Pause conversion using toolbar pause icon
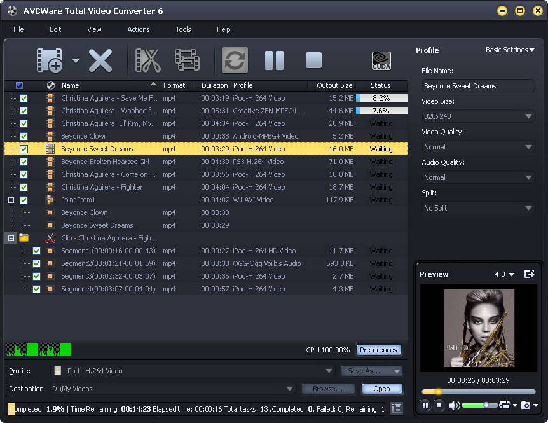The width and height of the screenshot is (548, 423). pyautogui.click(x=274, y=60)
